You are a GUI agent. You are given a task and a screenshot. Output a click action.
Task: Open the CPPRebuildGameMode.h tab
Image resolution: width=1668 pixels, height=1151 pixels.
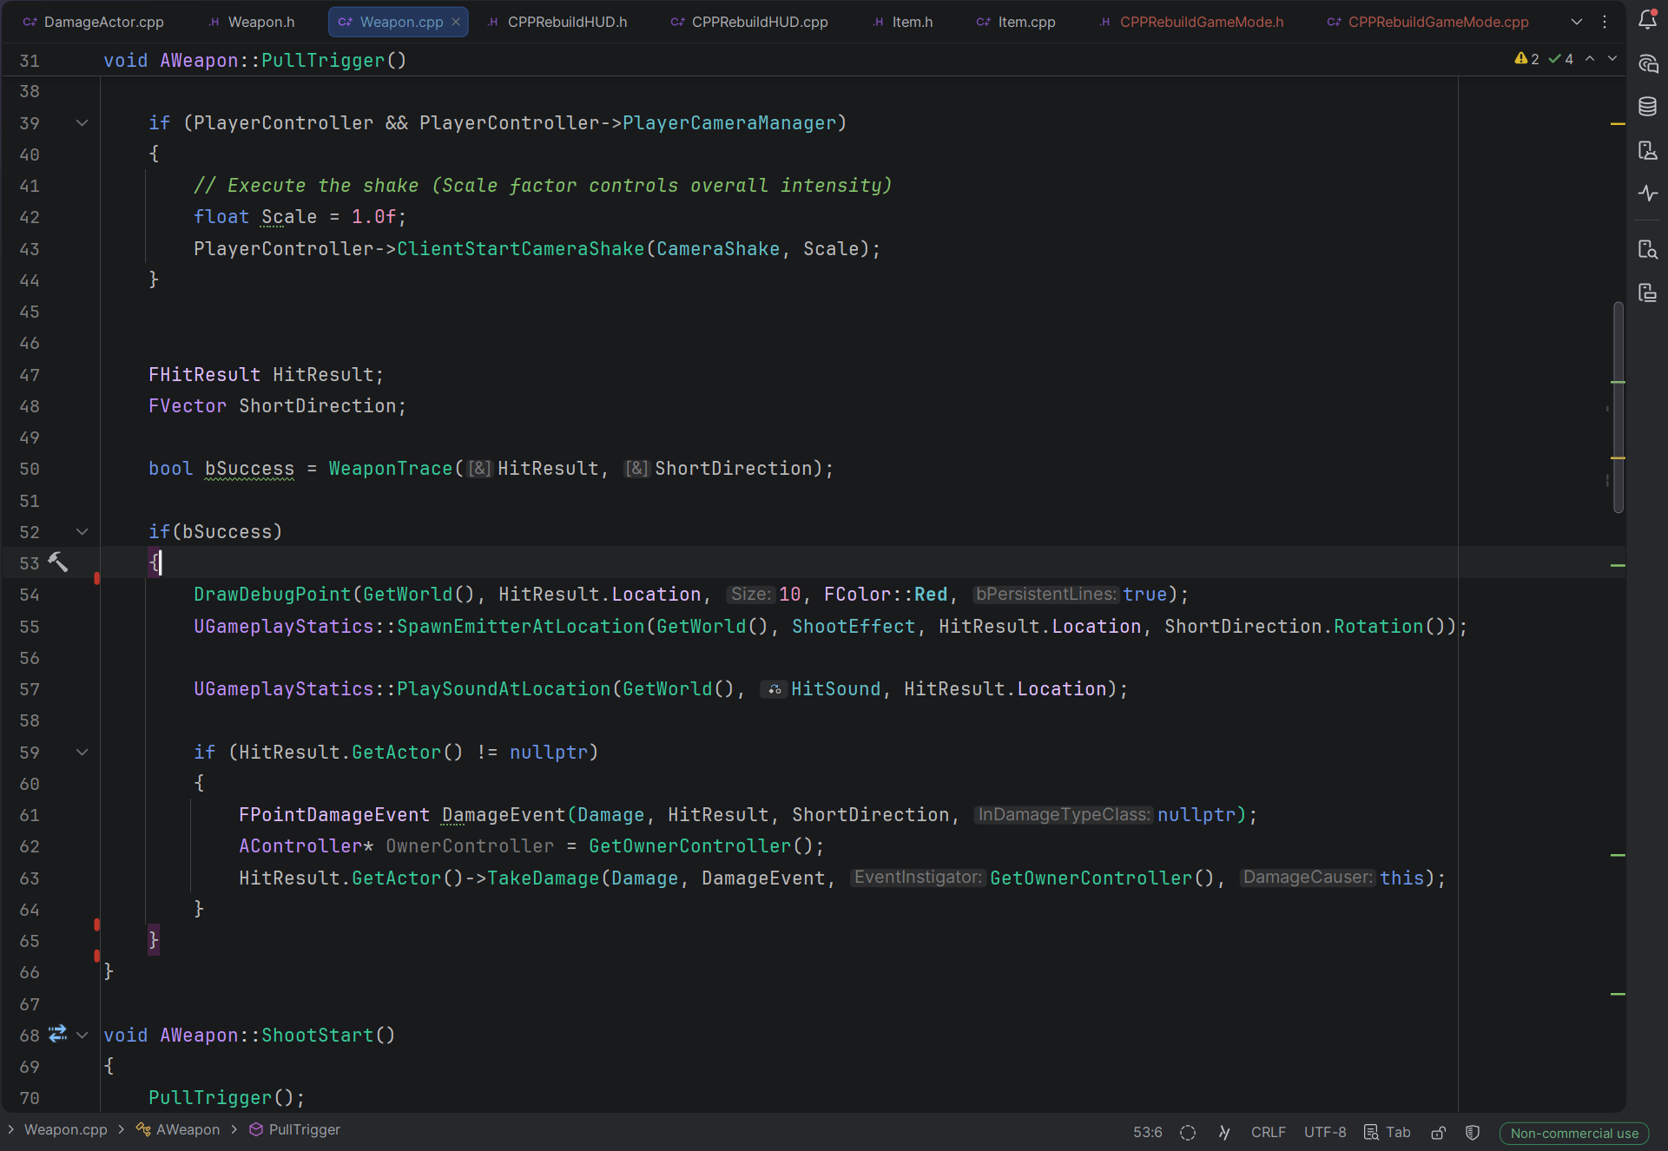click(x=1191, y=22)
